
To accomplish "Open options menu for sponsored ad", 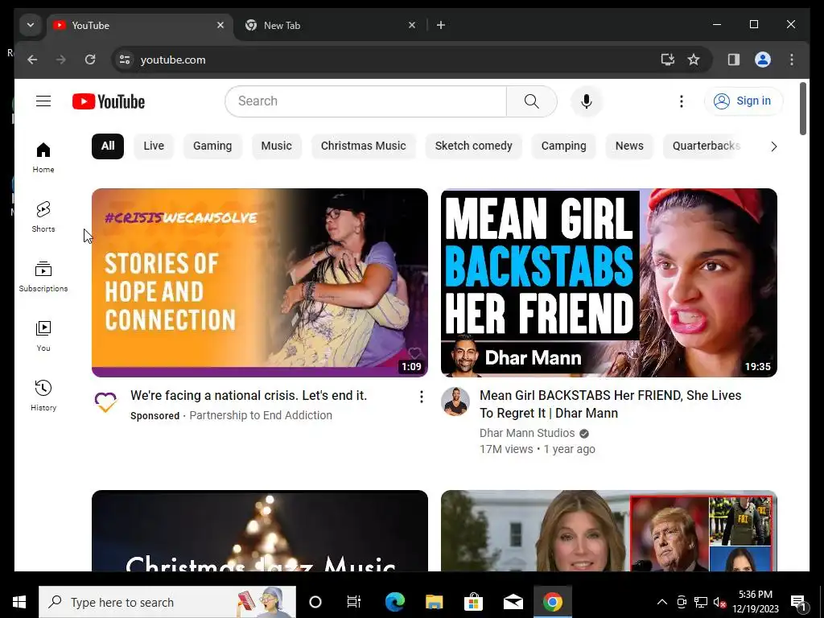I will click(422, 398).
